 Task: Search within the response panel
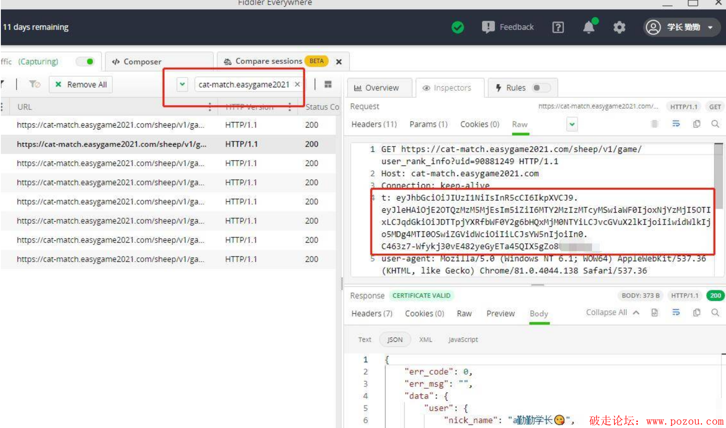[x=715, y=312]
